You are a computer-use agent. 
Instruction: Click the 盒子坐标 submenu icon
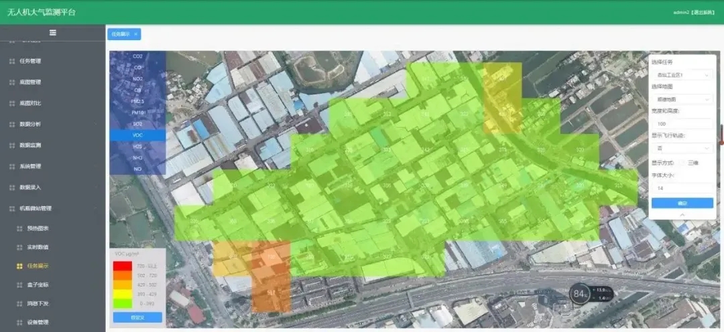click(19, 285)
